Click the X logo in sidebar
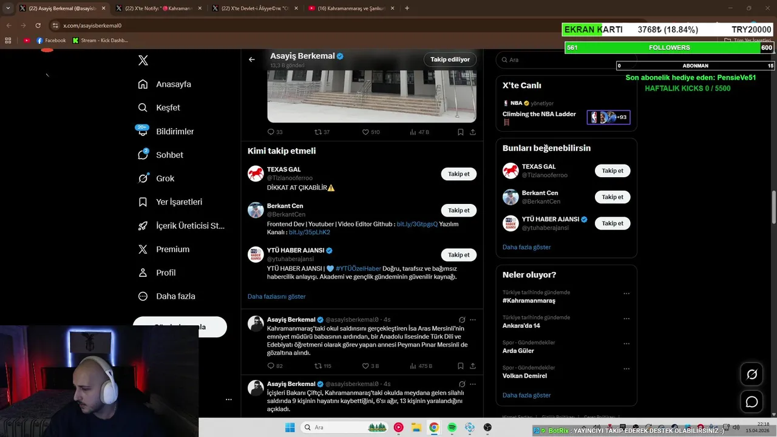Screen dimensions: 777x437 (x=143, y=60)
